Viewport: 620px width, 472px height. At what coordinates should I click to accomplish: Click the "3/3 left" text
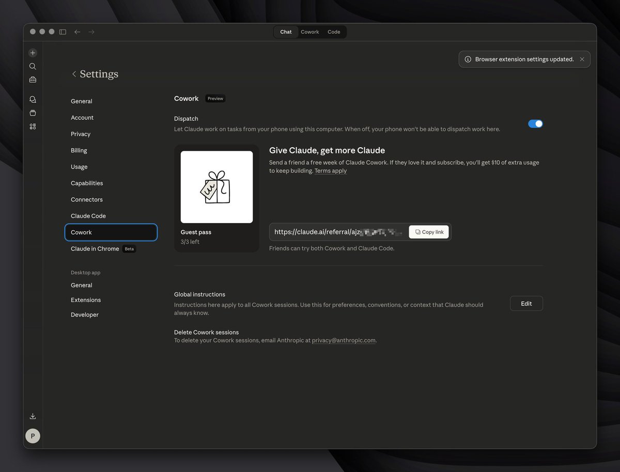pos(190,242)
